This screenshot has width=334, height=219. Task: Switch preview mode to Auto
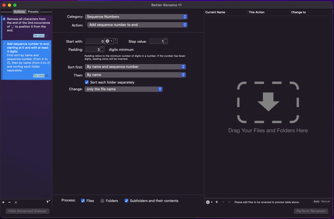[316, 201]
